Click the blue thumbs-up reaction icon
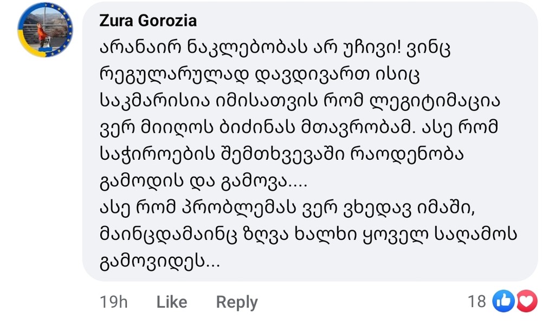Viewport: 555px width, 331px height. click(504, 301)
